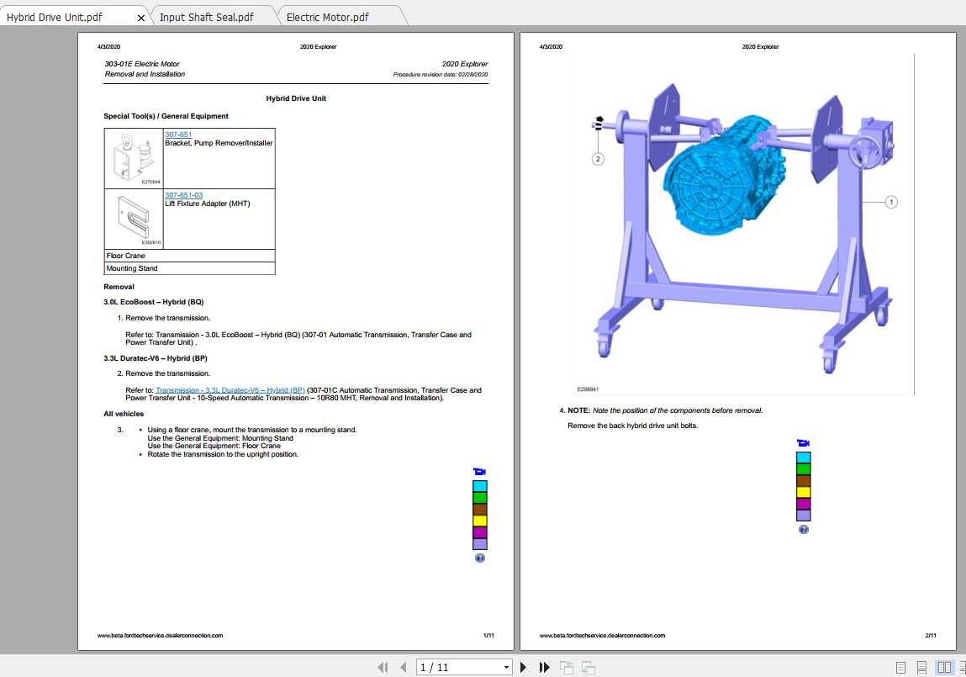966x677 pixels.
Task: Click the page 1 footer dealerconnection URL
Action: [x=160, y=635]
